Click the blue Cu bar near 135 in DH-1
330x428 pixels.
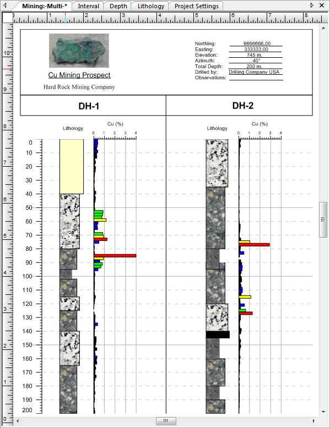coord(96,324)
